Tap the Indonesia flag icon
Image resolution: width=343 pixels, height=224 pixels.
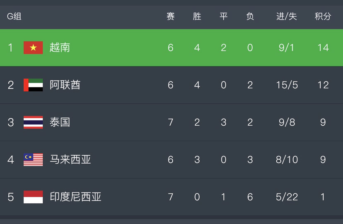click(33, 197)
